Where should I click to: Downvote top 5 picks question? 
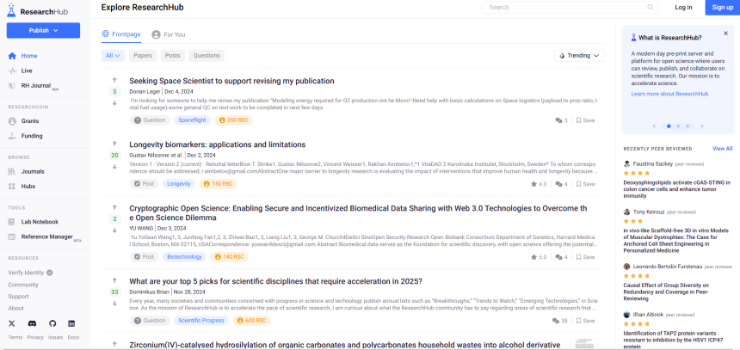tap(114, 304)
